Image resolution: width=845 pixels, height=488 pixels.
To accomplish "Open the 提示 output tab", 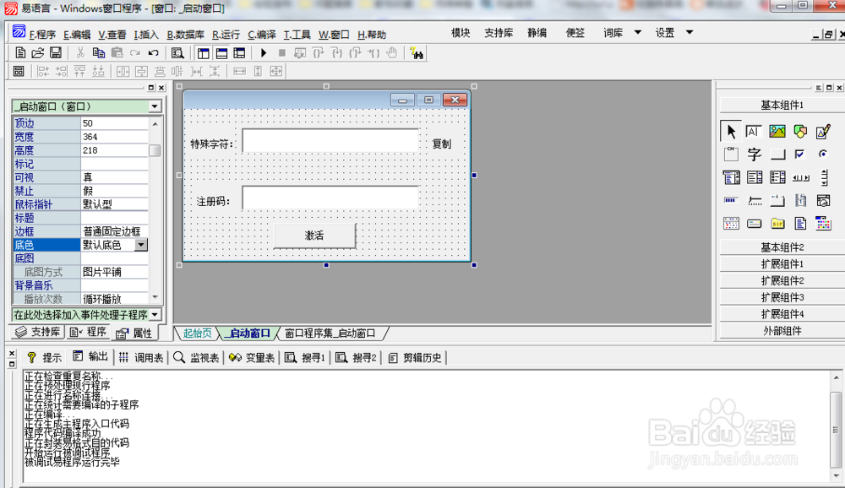I will 44,358.
